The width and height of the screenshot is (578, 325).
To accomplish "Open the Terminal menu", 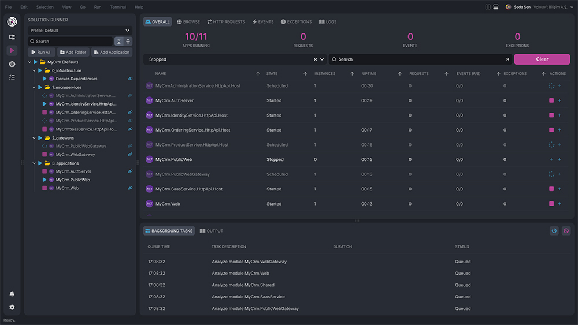I will point(118,7).
